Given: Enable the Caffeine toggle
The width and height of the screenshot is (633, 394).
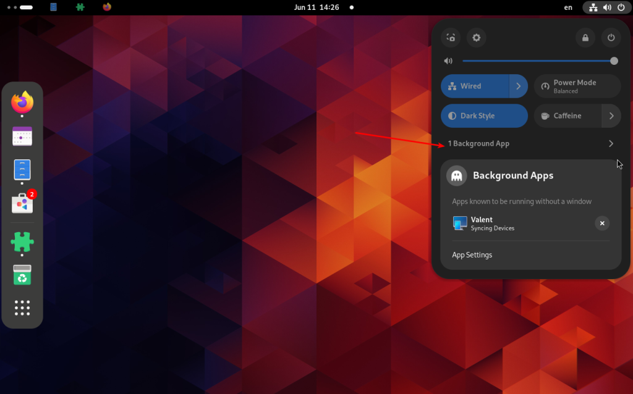Looking at the screenshot, I should [x=568, y=115].
